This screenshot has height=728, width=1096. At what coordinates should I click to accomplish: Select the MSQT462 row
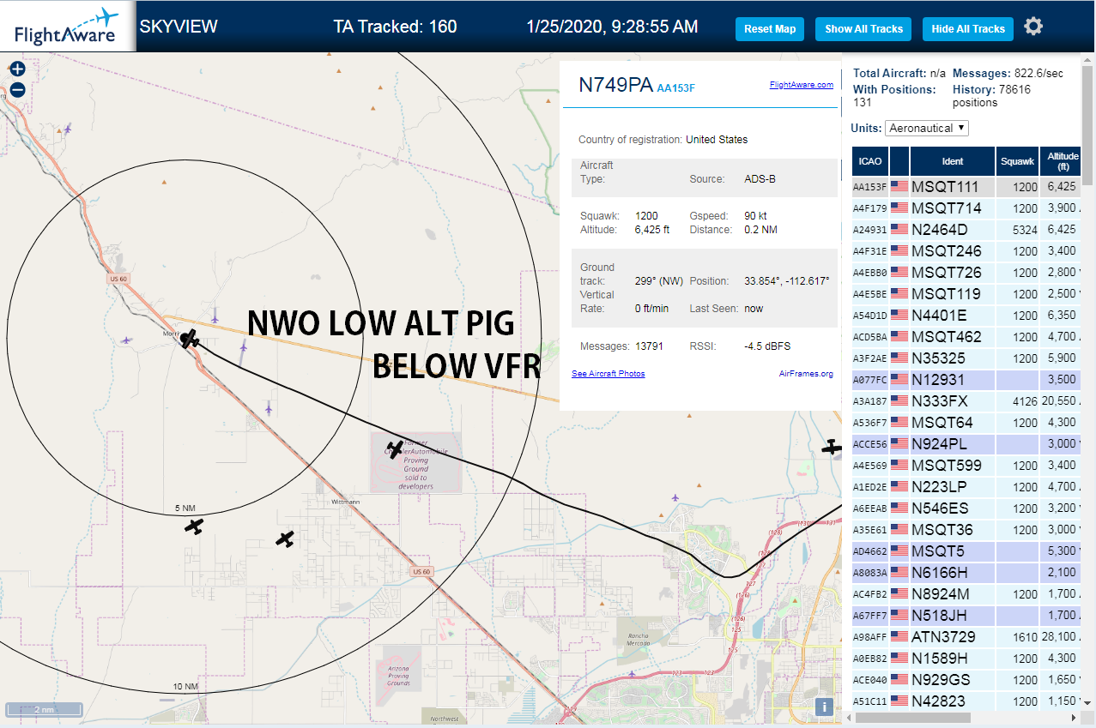[968, 337]
